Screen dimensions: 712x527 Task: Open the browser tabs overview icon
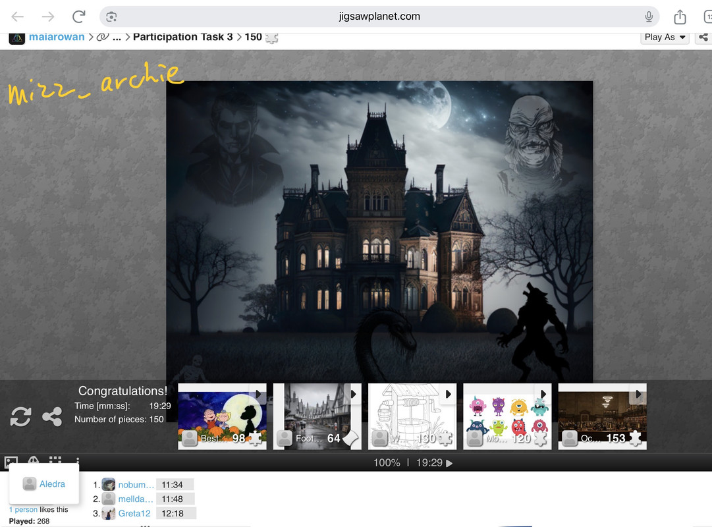707,17
